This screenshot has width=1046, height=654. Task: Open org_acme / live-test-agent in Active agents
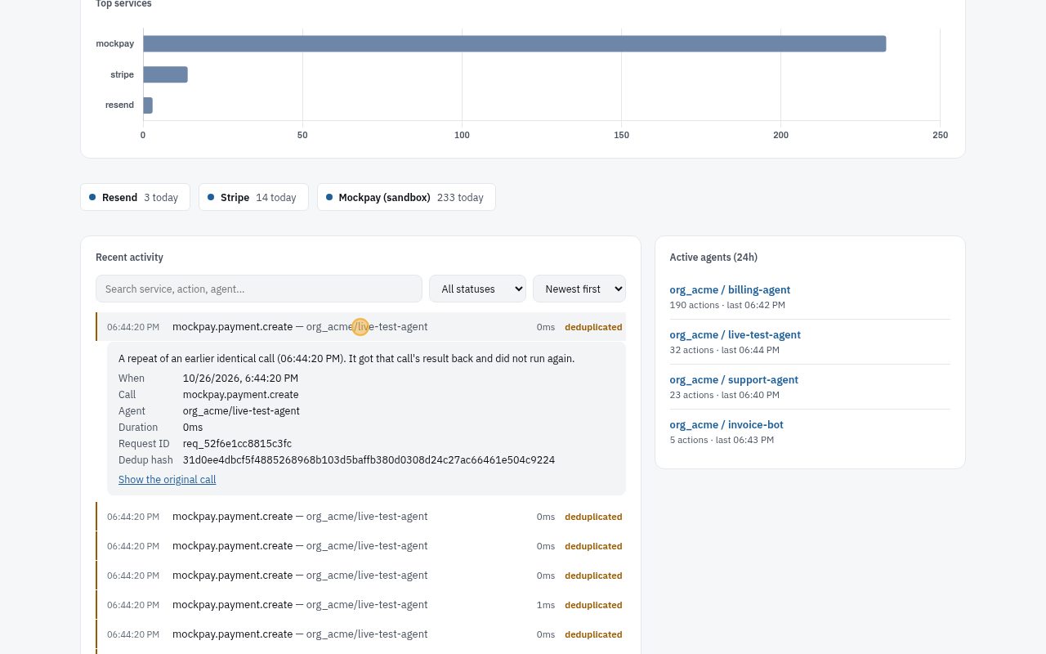point(735,334)
